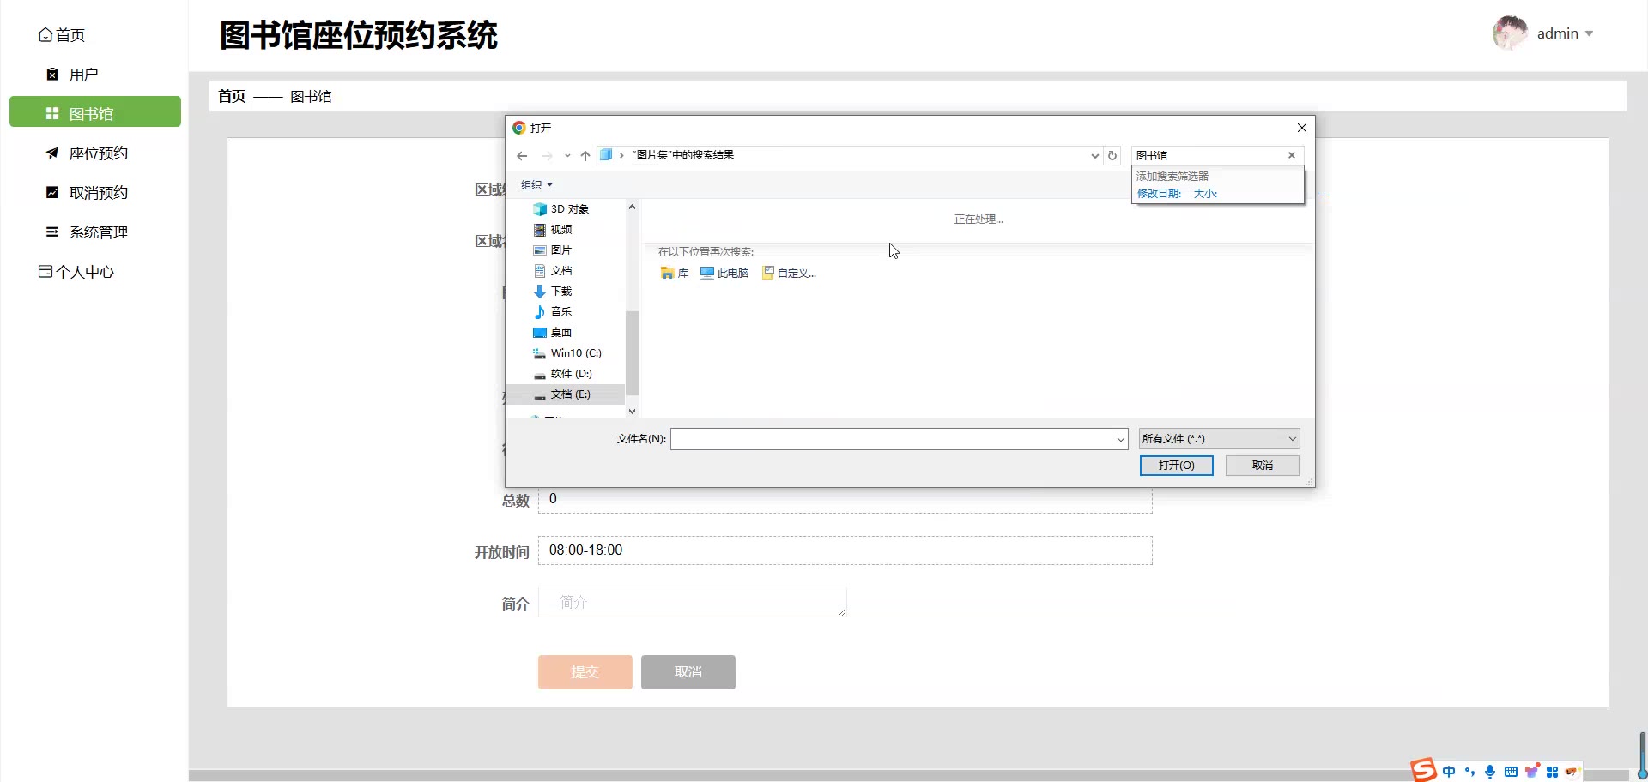This screenshot has width=1648, height=782.
Task: Toggle the punctuation mode in Sogou bar
Action: [1469, 772]
